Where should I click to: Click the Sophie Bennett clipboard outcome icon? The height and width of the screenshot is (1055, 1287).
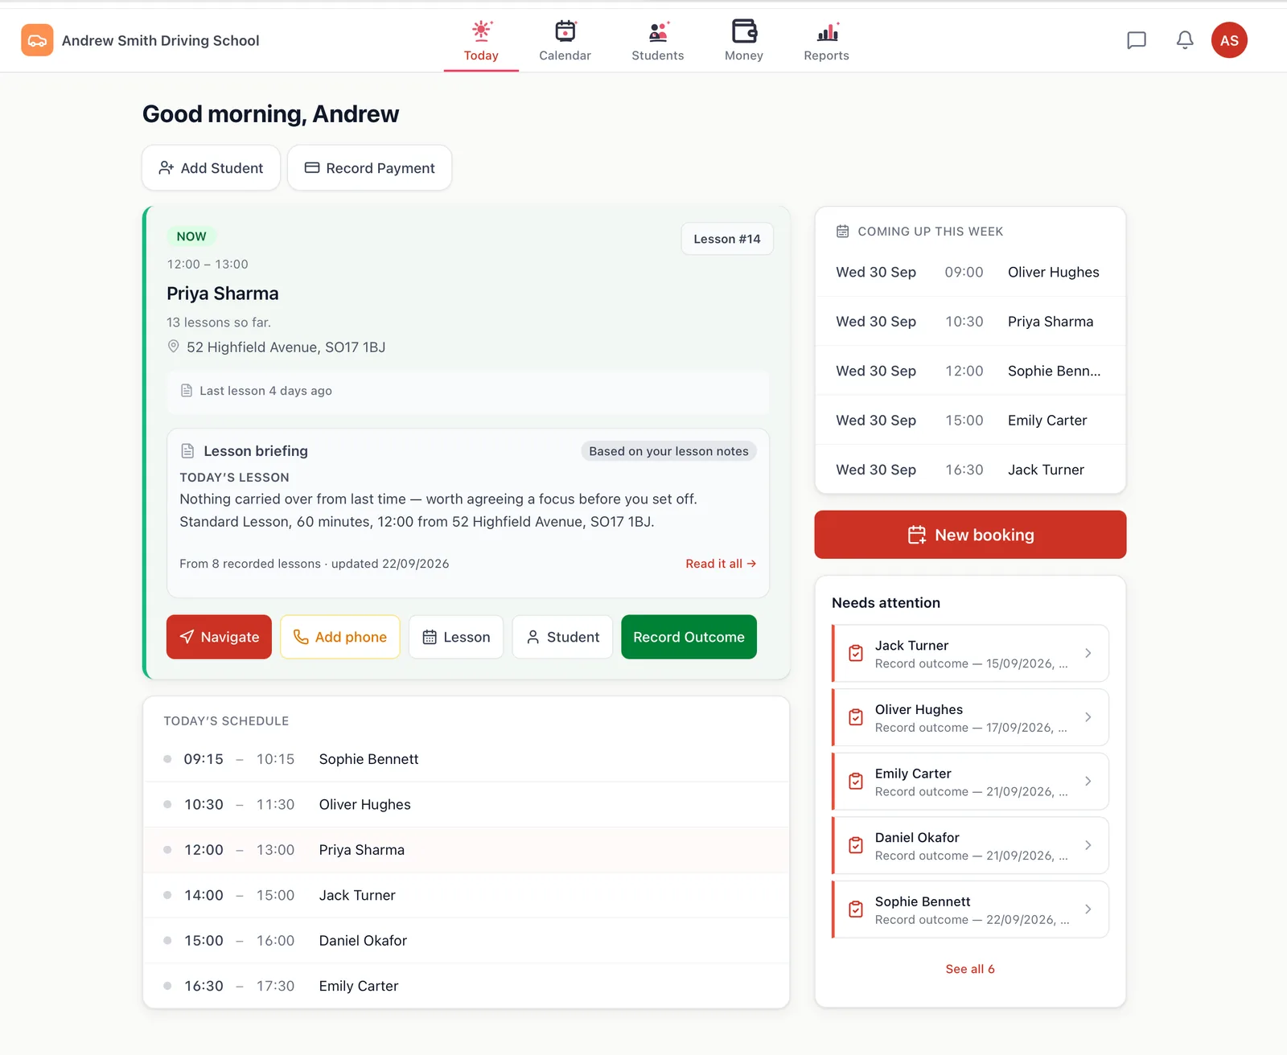[x=856, y=909]
